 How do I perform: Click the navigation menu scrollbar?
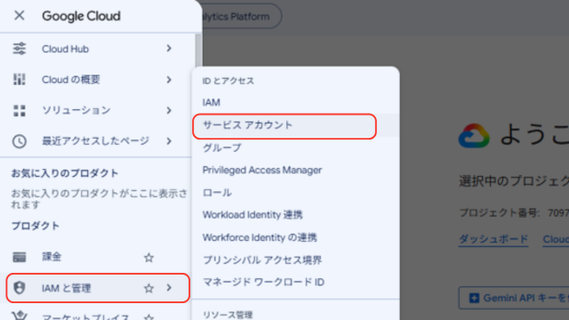click(198, 51)
